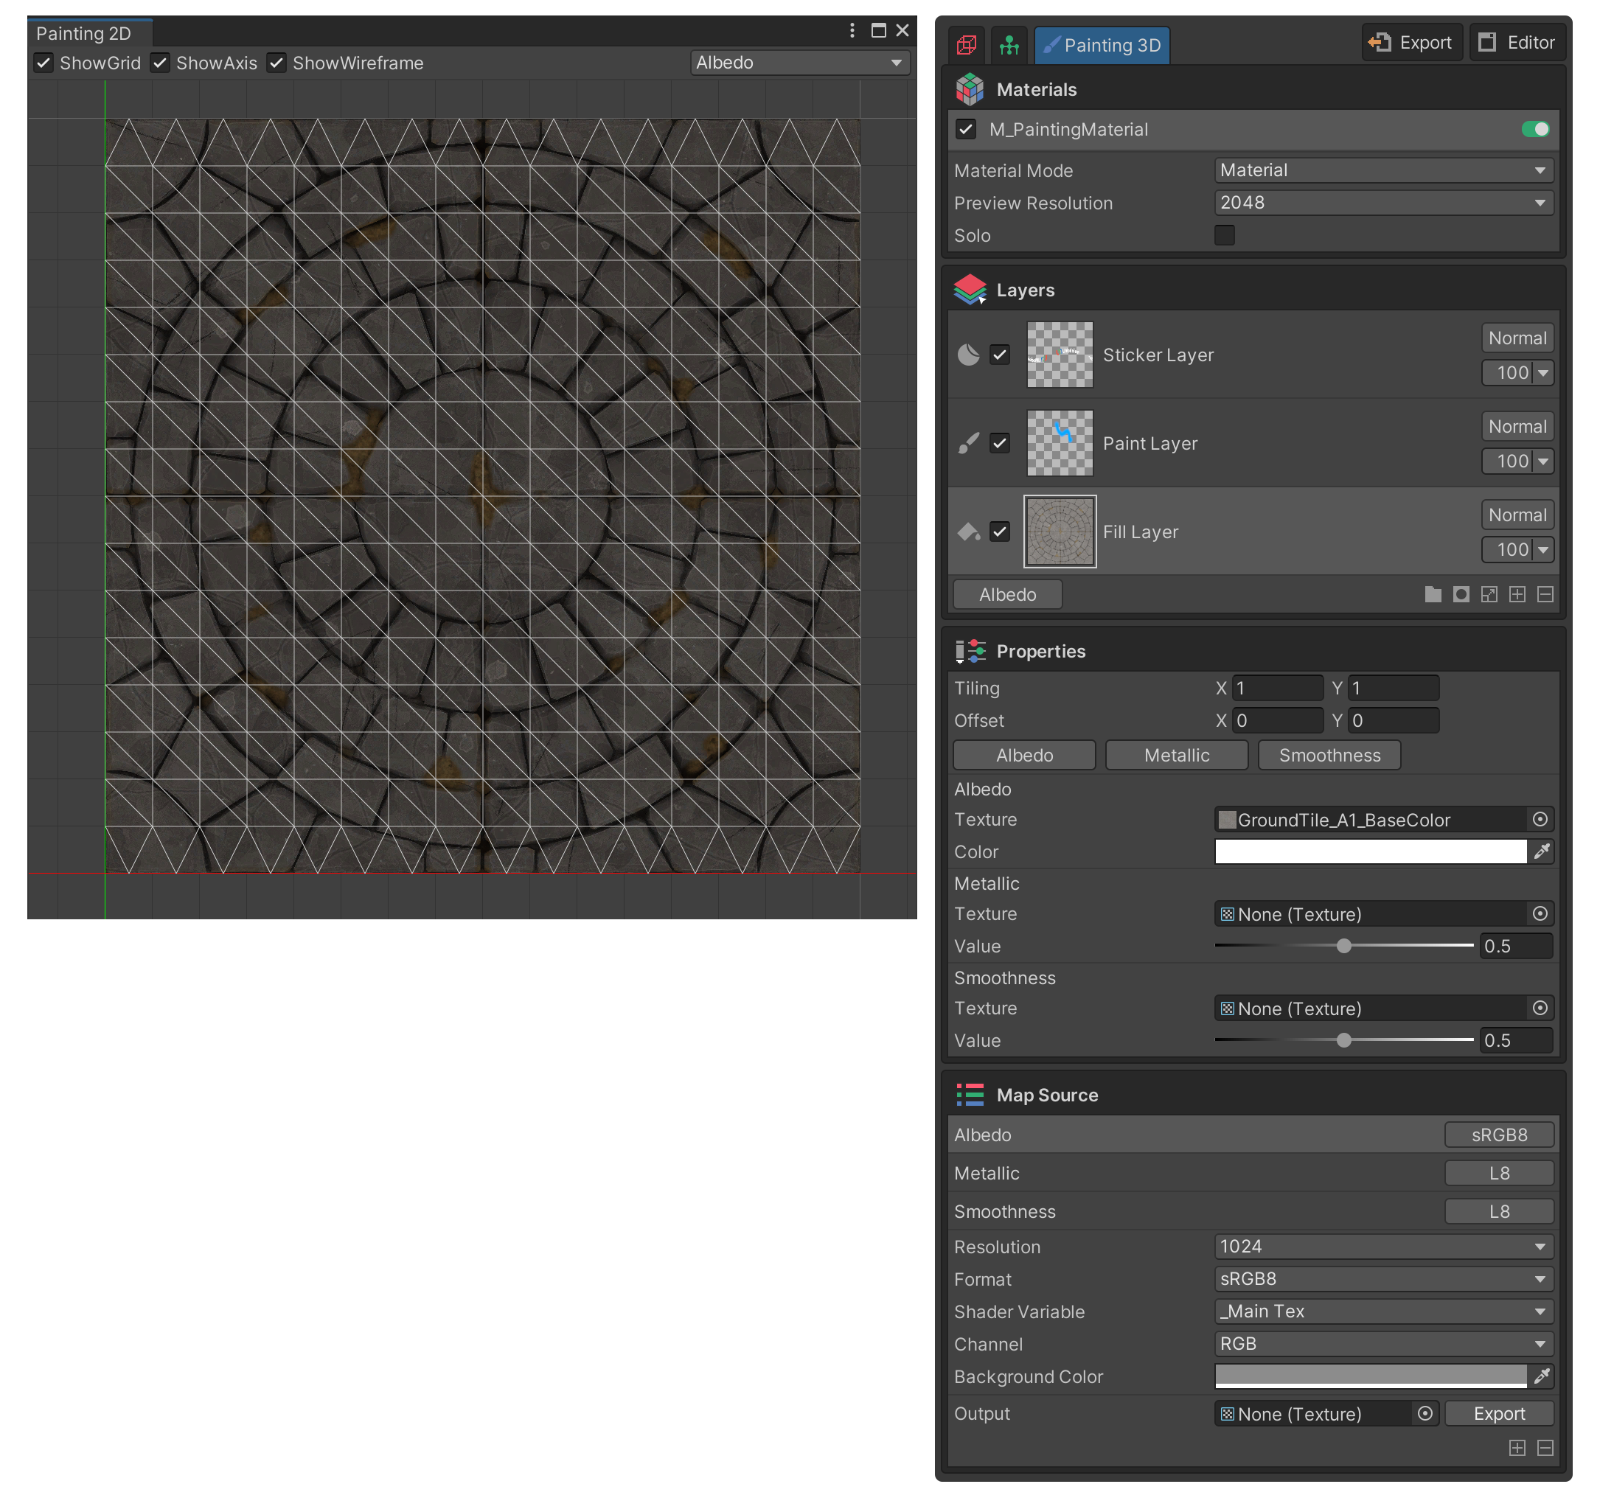This screenshot has height=1512, width=1600.
Task: Open the Shader Variable _Main Tex dropdown
Action: coord(1383,1311)
